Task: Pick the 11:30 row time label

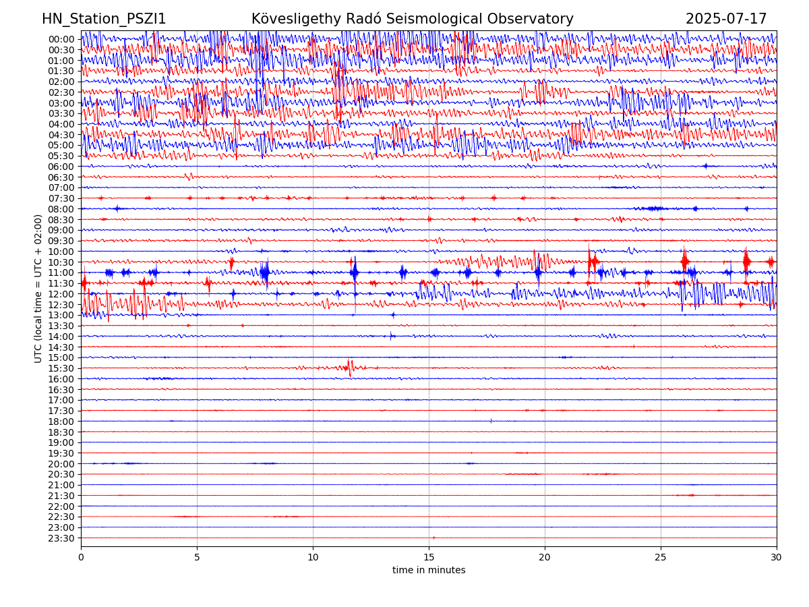Action: (61, 283)
